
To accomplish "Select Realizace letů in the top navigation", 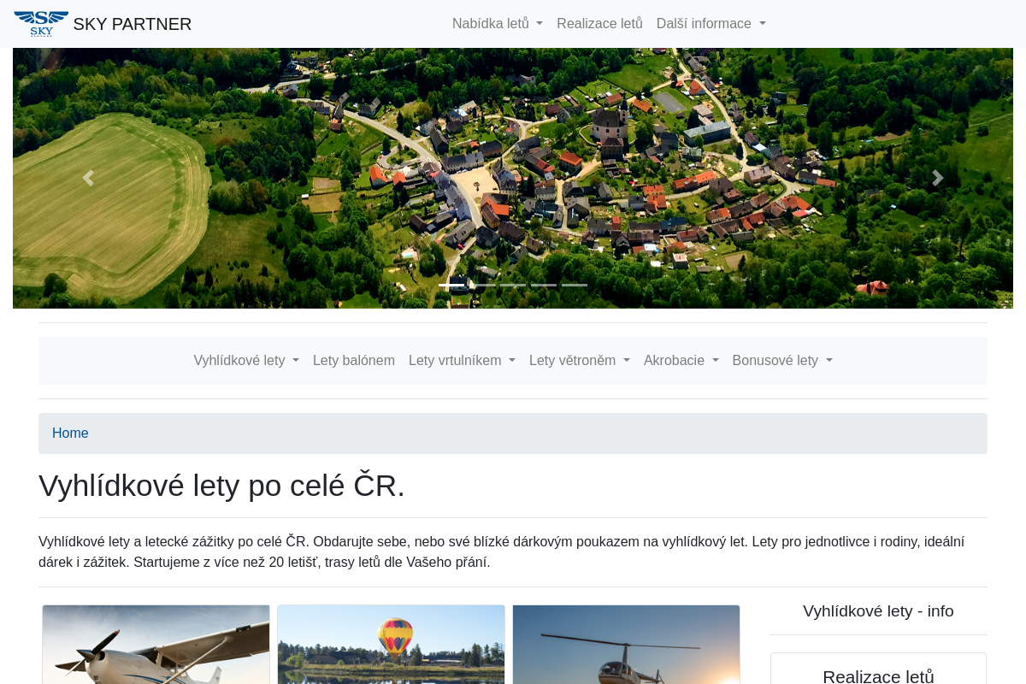I will (x=599, y=23).
